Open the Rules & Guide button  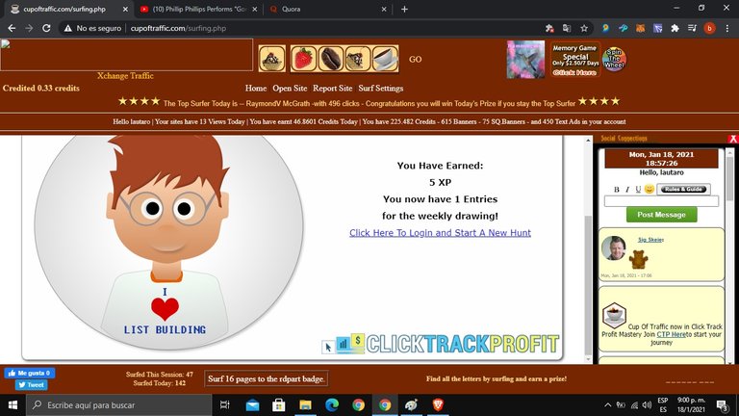point(683,189)
